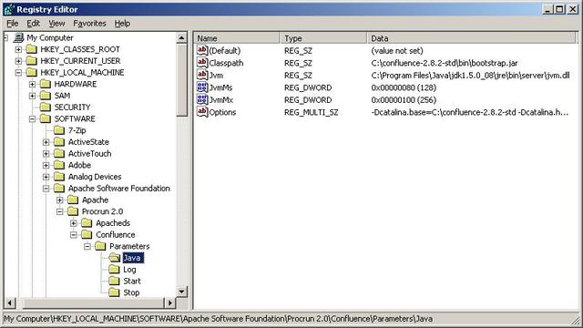Viewport: 583px width, 328px height.
Task: Collapse the Confluence node
Action: coord(74,235)
